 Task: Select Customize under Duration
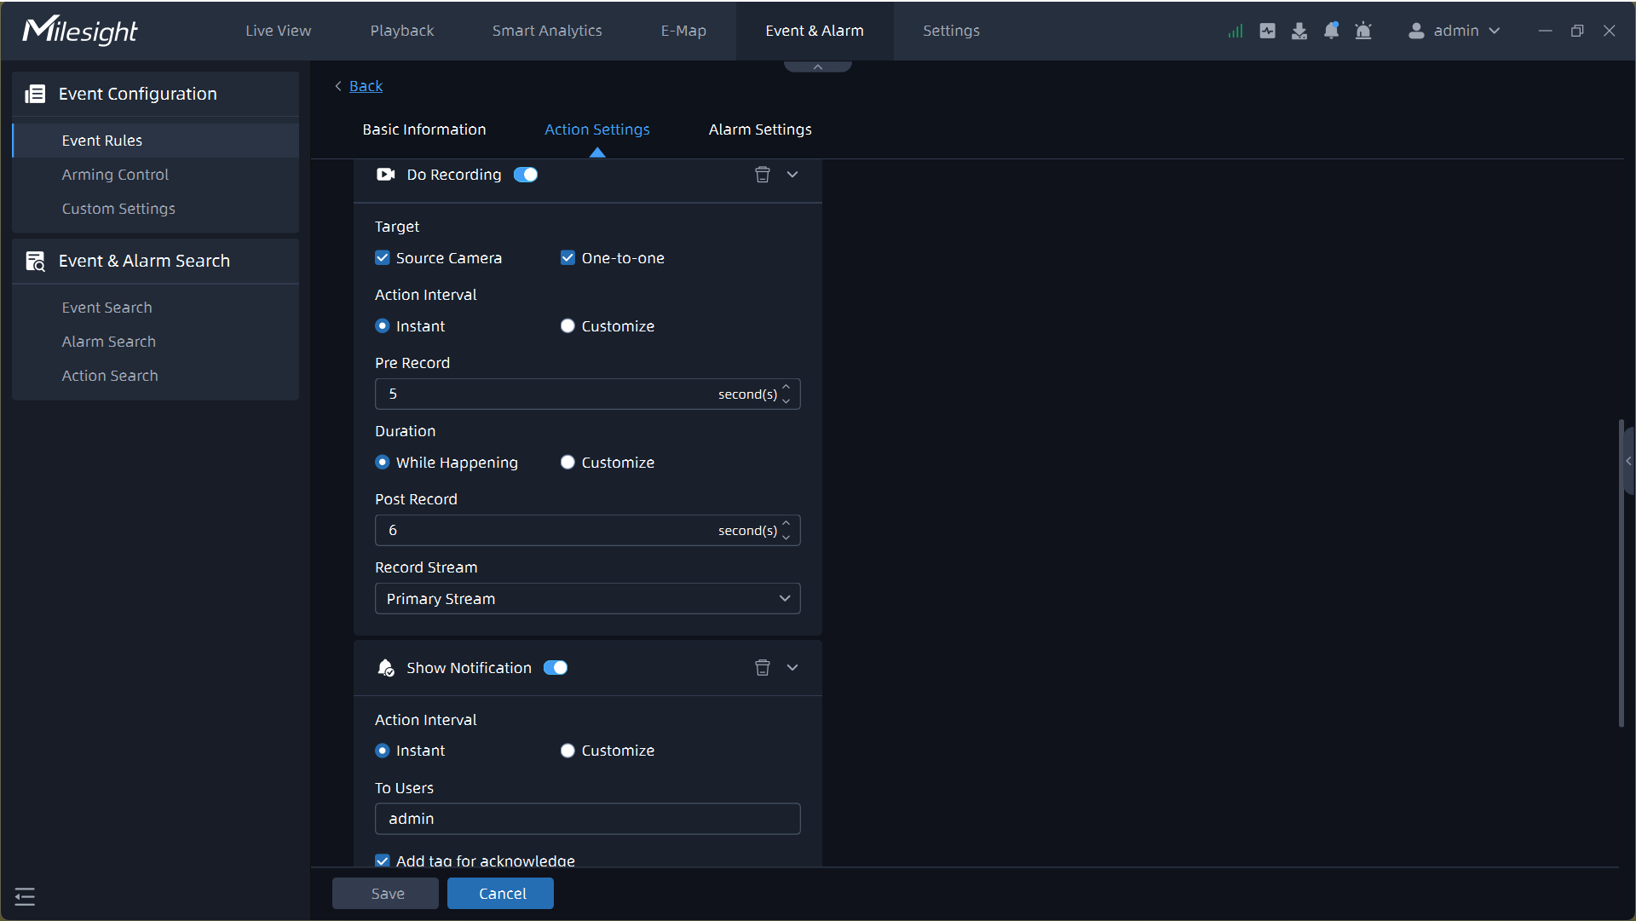point(567,463)
